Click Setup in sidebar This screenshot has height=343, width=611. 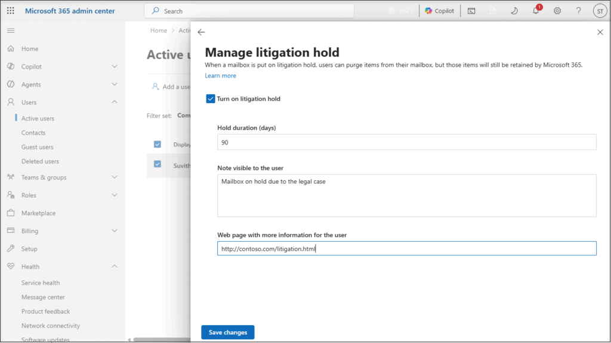point(29,249)
